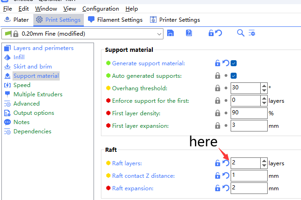Reset Raft layers value with undo arrow
301x200 pixels.
(226, 163)
